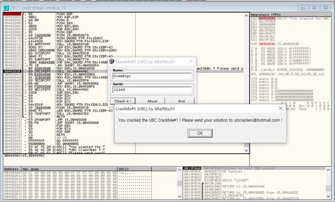Click the hex dump pane scrollbar thumb
The width and height of the screenshot is (335, 202).
pos(179,184)
